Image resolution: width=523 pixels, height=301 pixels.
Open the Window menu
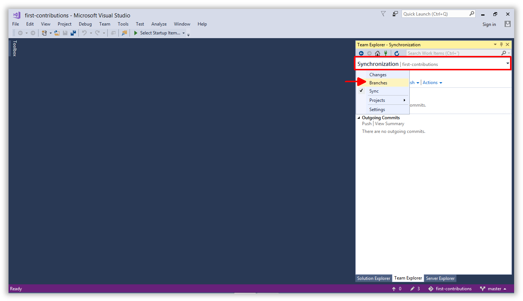click(182, 24)
